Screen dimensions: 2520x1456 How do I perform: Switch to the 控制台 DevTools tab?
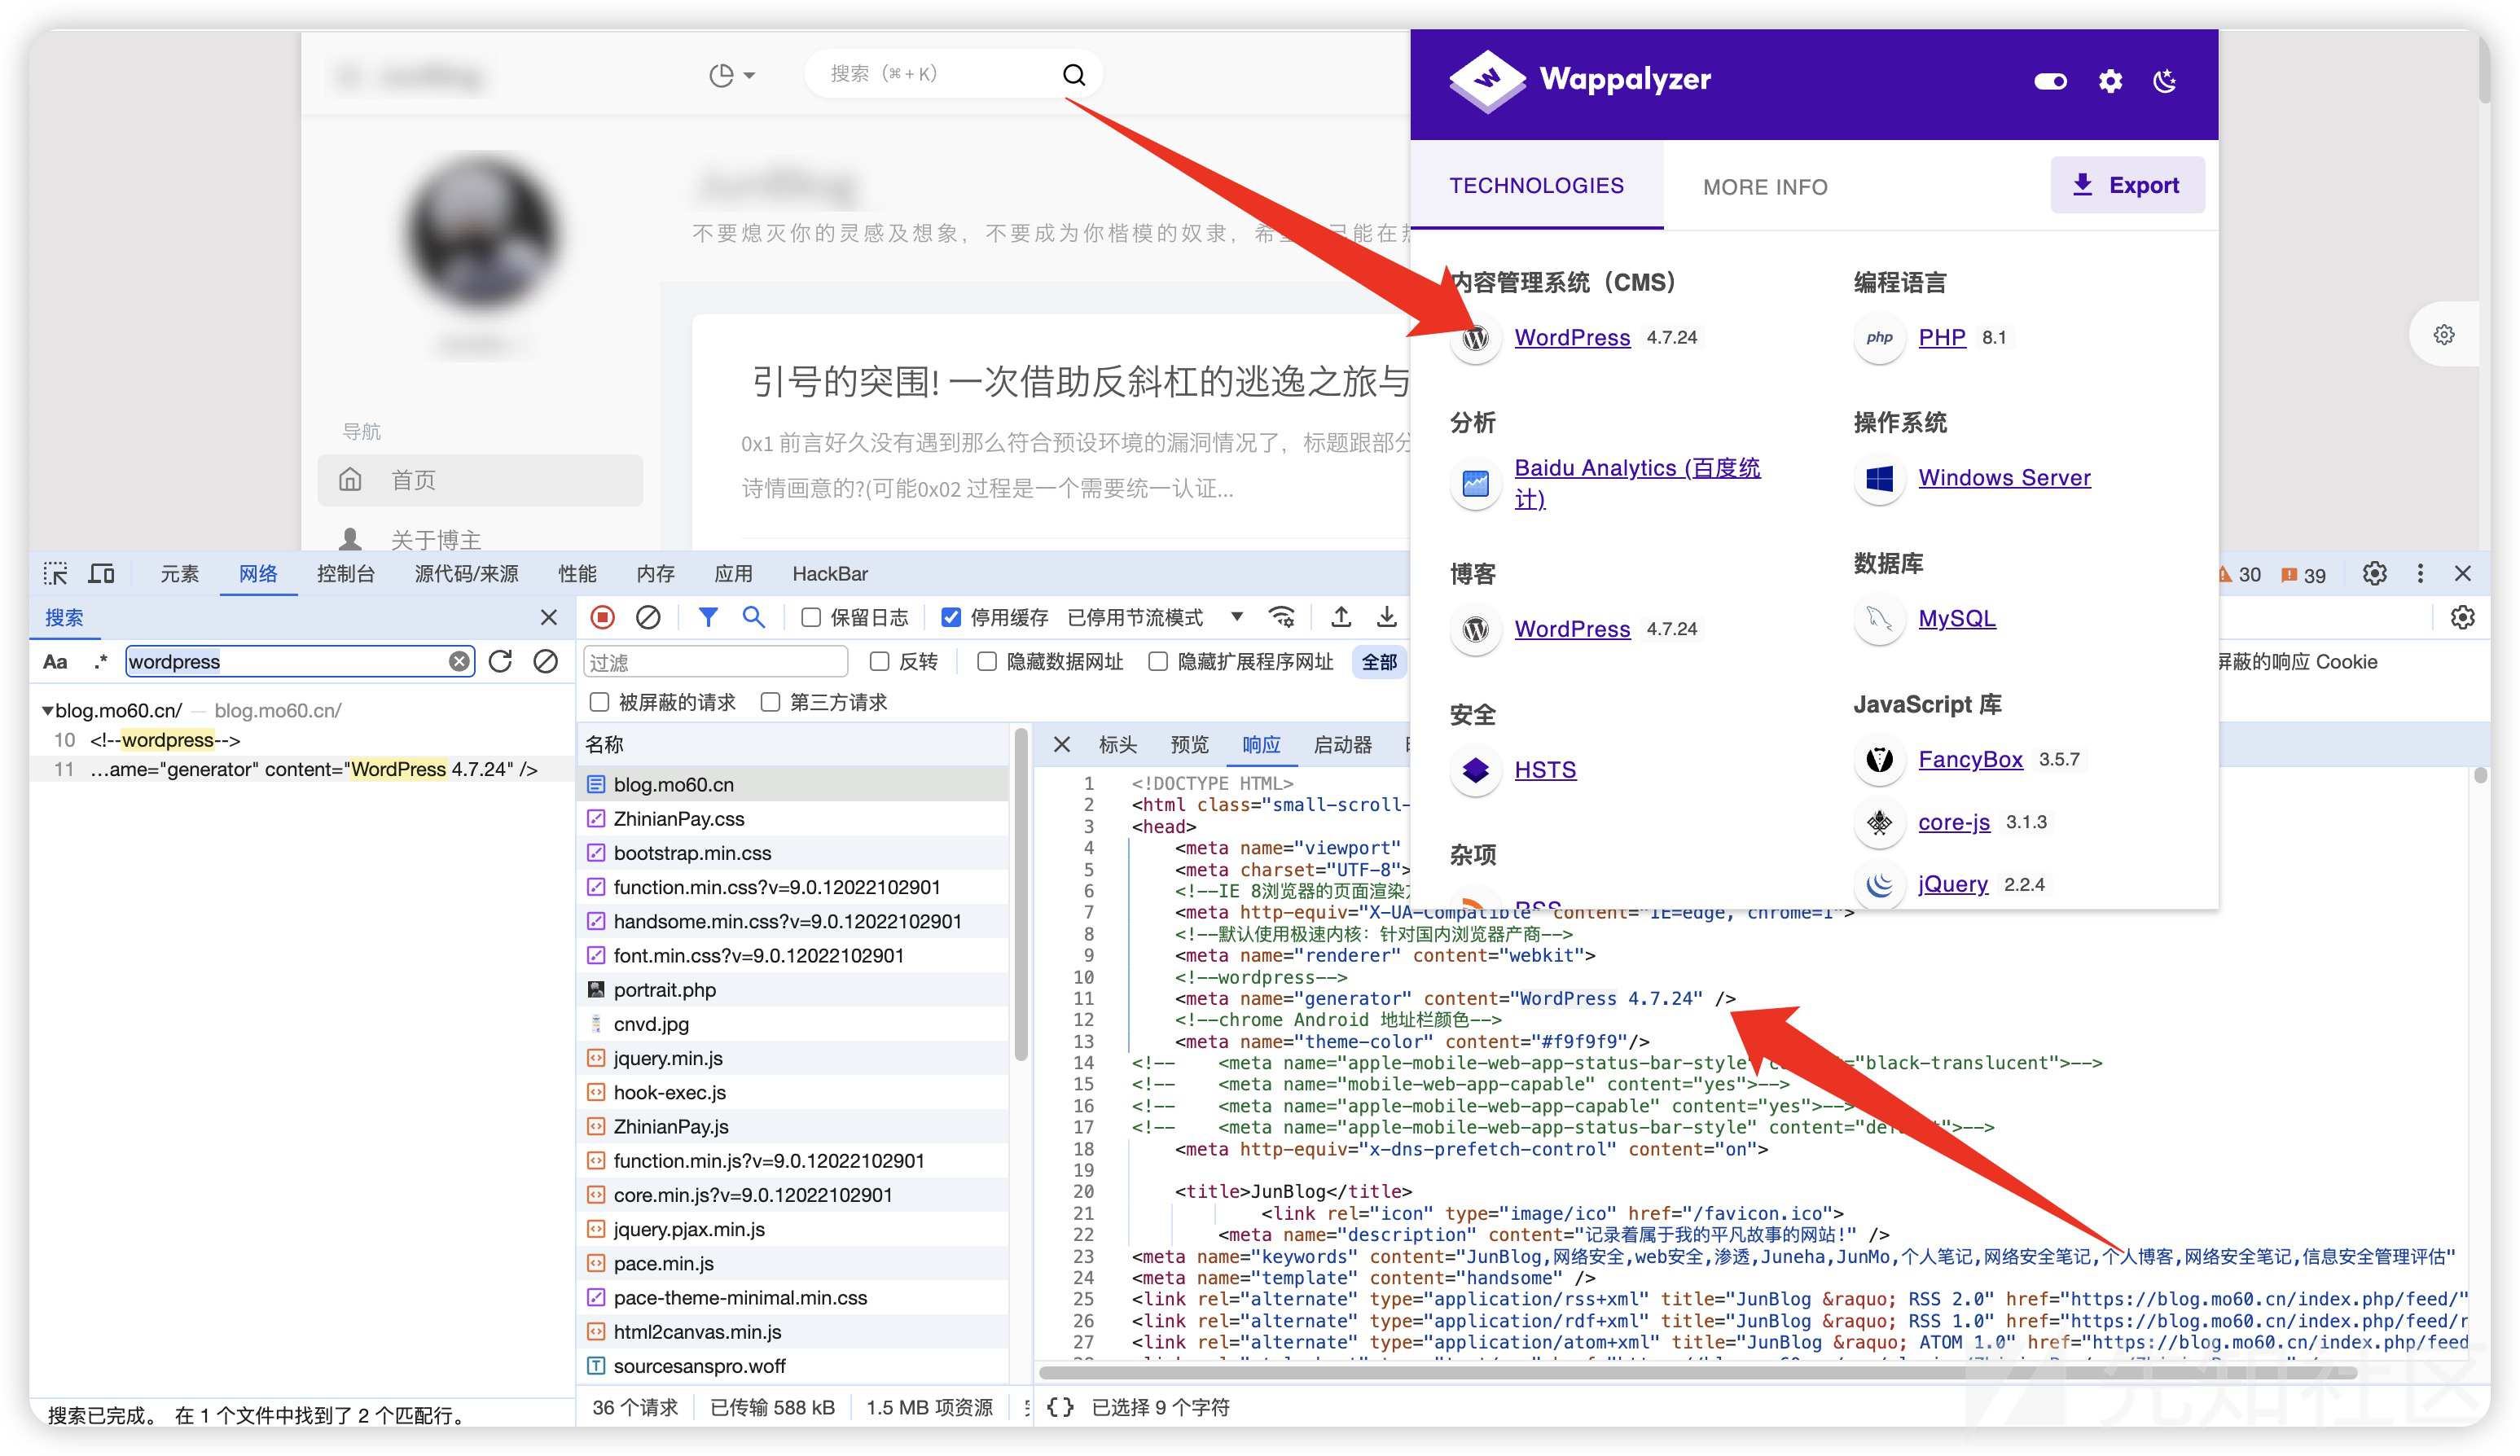click(346, 574)
